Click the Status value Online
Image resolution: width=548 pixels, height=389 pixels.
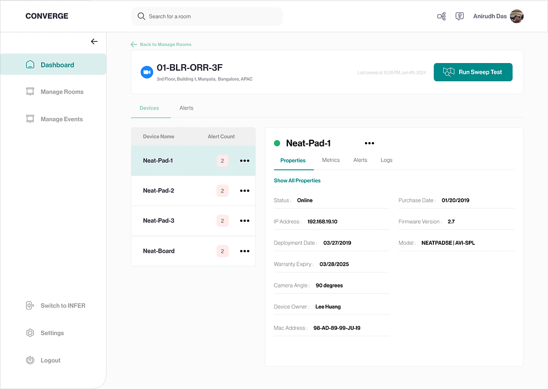coord(305,200)
